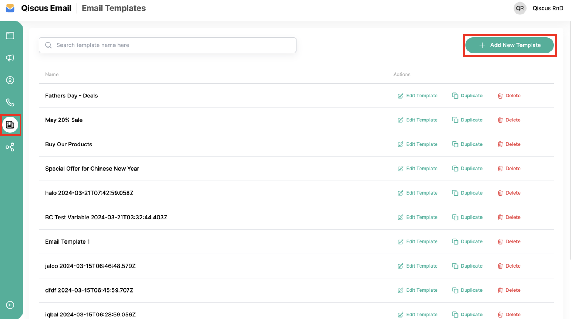Open the integrations share-nodes sidebar icon
Image resolution: width=573 pixels, height=320 pixels.
tap(10, 147)
